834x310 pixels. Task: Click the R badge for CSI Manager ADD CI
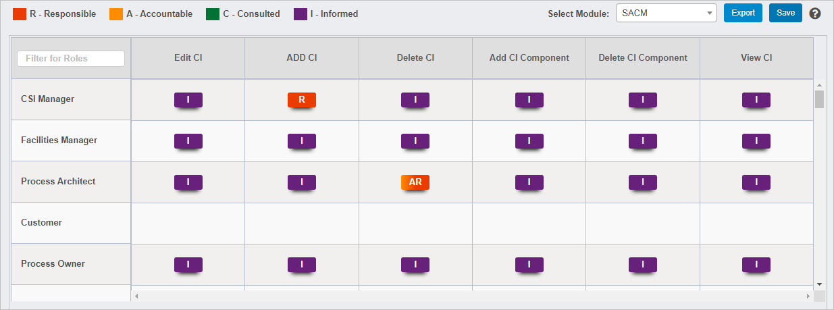point(302,100)
